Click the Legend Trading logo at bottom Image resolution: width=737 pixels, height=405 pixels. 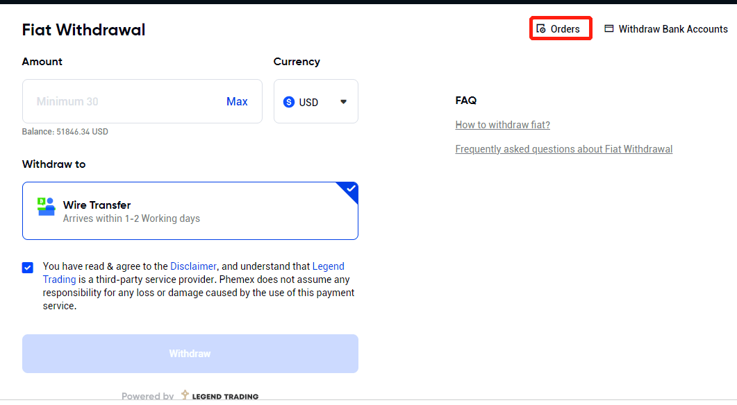click(220, 396)
